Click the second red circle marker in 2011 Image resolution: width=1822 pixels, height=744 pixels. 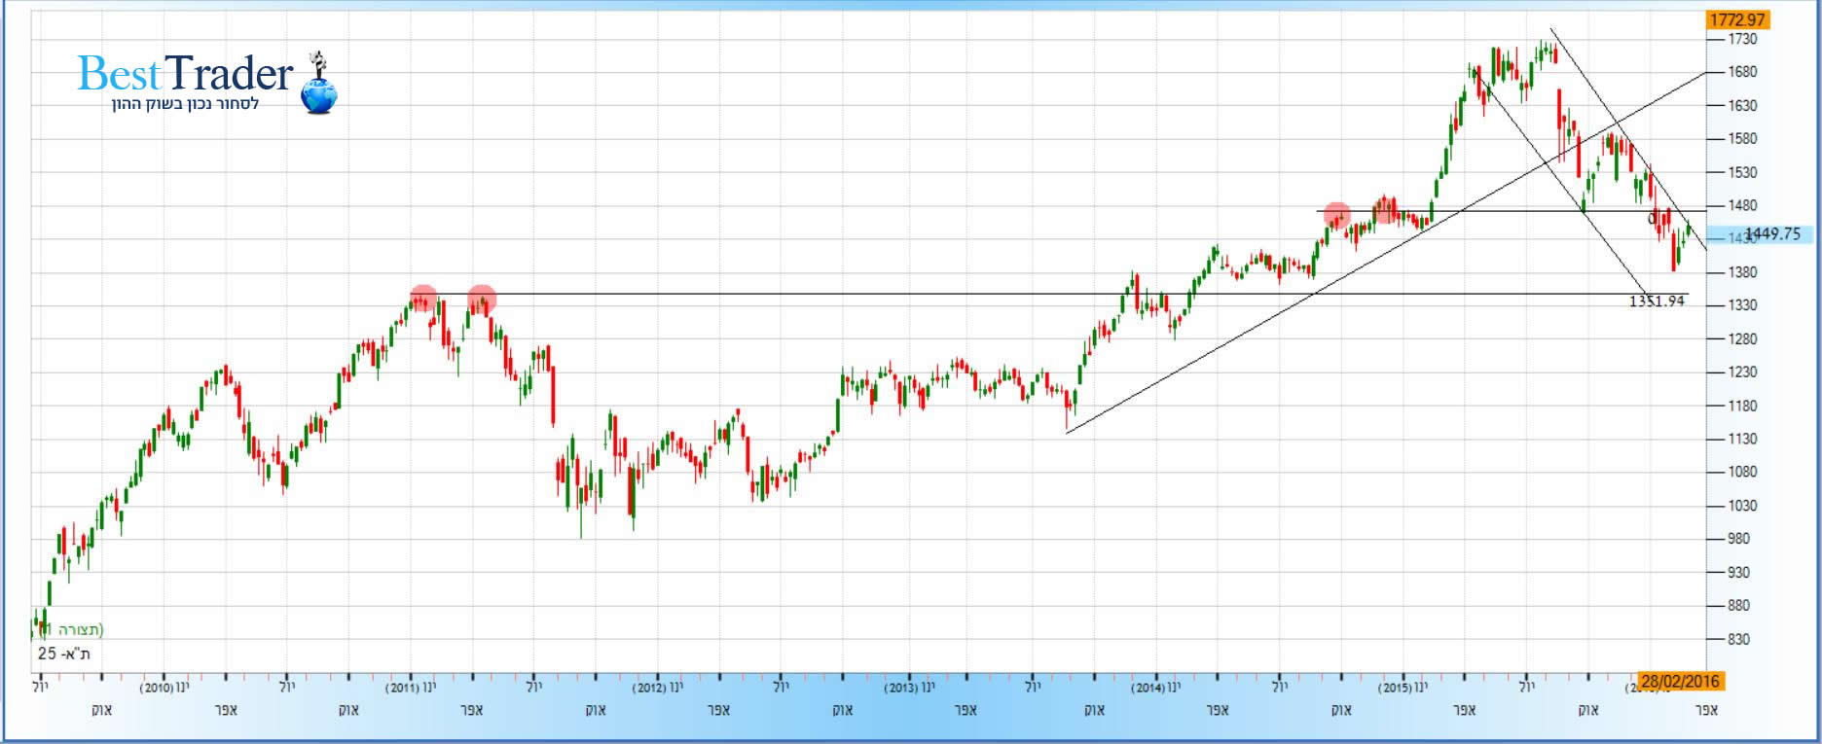(482, 299)
